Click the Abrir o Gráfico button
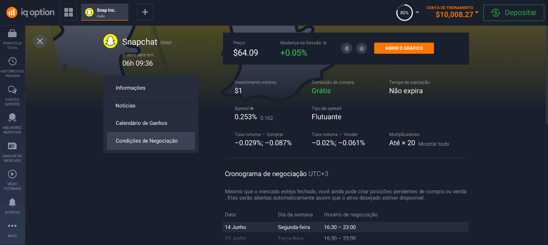This screenshot has width=548, height=245. (x=404, y=48)
